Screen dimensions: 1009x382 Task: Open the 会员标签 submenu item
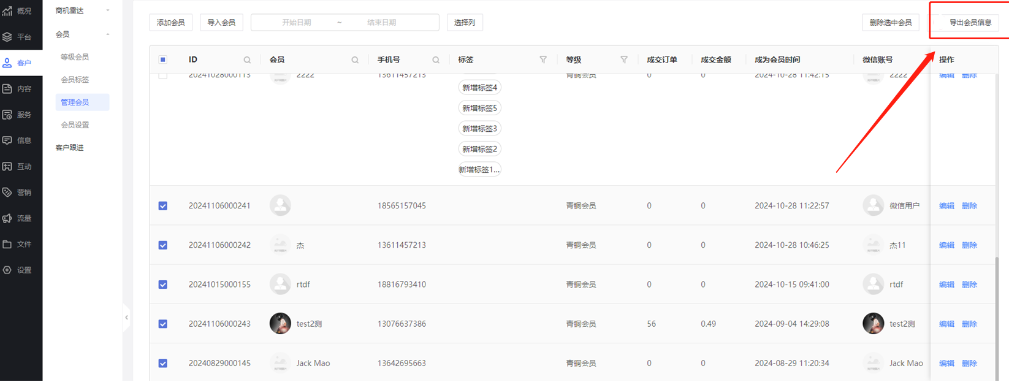(x=75, y=80)
